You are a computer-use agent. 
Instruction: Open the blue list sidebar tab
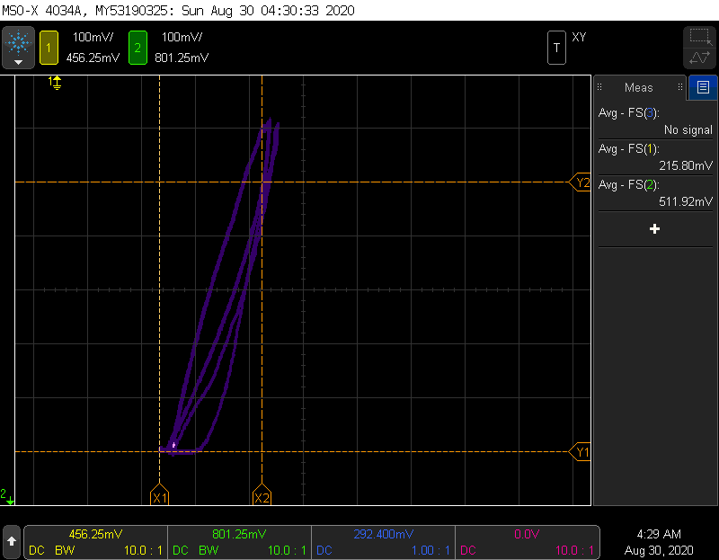pos(703,87)
